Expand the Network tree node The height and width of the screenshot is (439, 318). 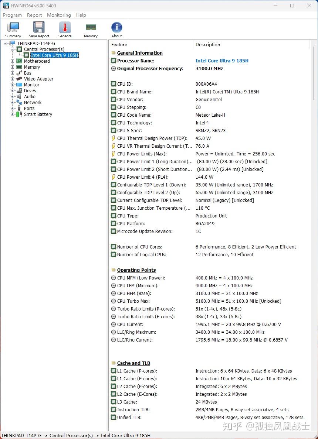[12, 103]
